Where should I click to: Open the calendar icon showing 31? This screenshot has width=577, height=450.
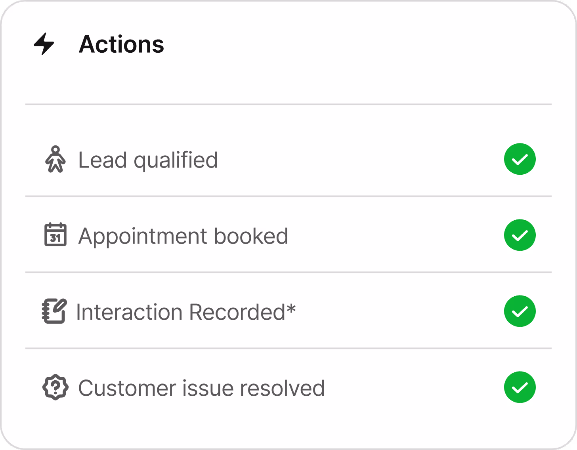point(55,235)
